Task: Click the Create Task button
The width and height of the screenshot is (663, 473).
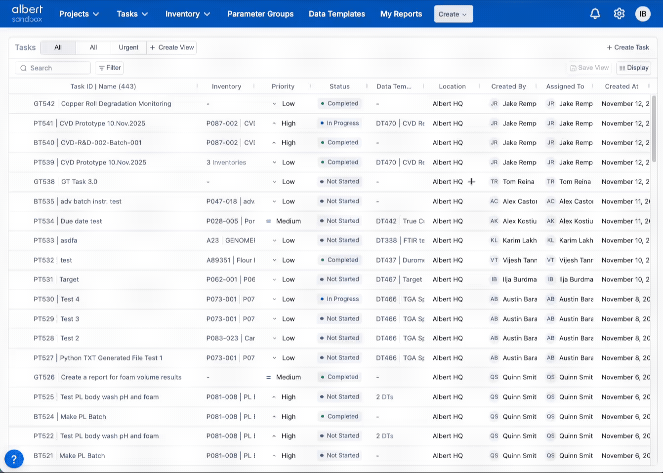Action: coord(628,47)
